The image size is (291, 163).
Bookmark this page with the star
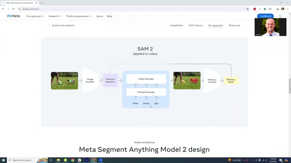247,9
